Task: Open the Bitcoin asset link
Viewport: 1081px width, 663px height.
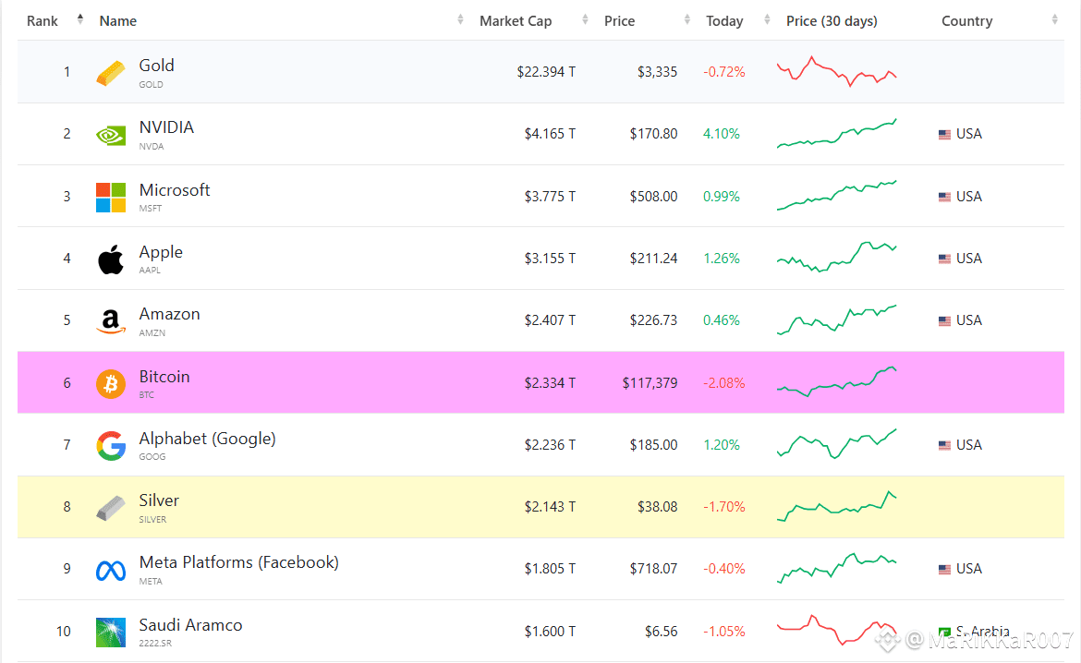Action: point(164,377)
